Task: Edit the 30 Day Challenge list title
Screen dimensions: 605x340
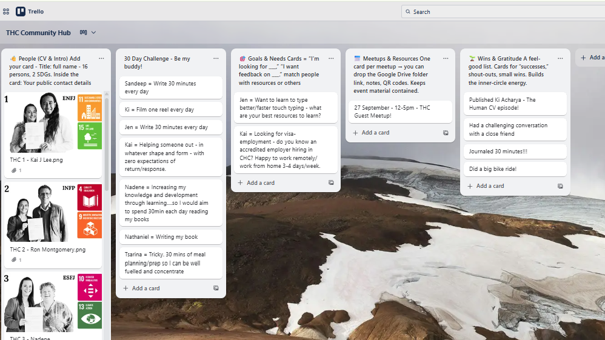Action: [157, 62]
